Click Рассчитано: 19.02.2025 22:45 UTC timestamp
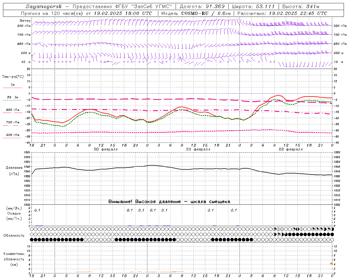The image size is (348, 278). click(x=282, y=13)
